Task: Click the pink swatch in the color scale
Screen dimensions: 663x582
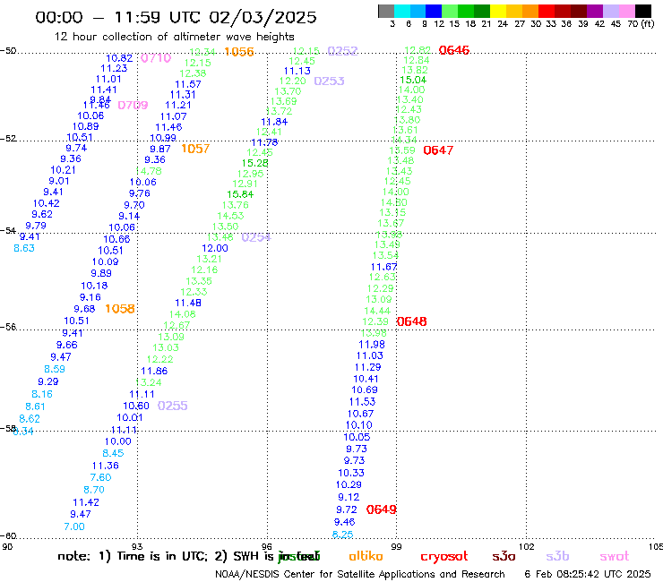Action: point(627,11)
